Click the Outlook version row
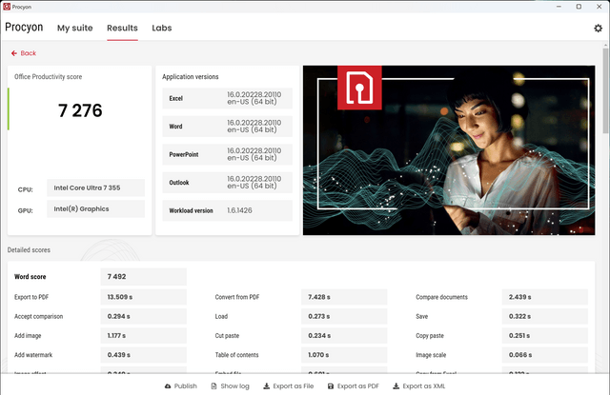Image resolution: width=610 pixels, height=395 pixels. tap(227, 183)
